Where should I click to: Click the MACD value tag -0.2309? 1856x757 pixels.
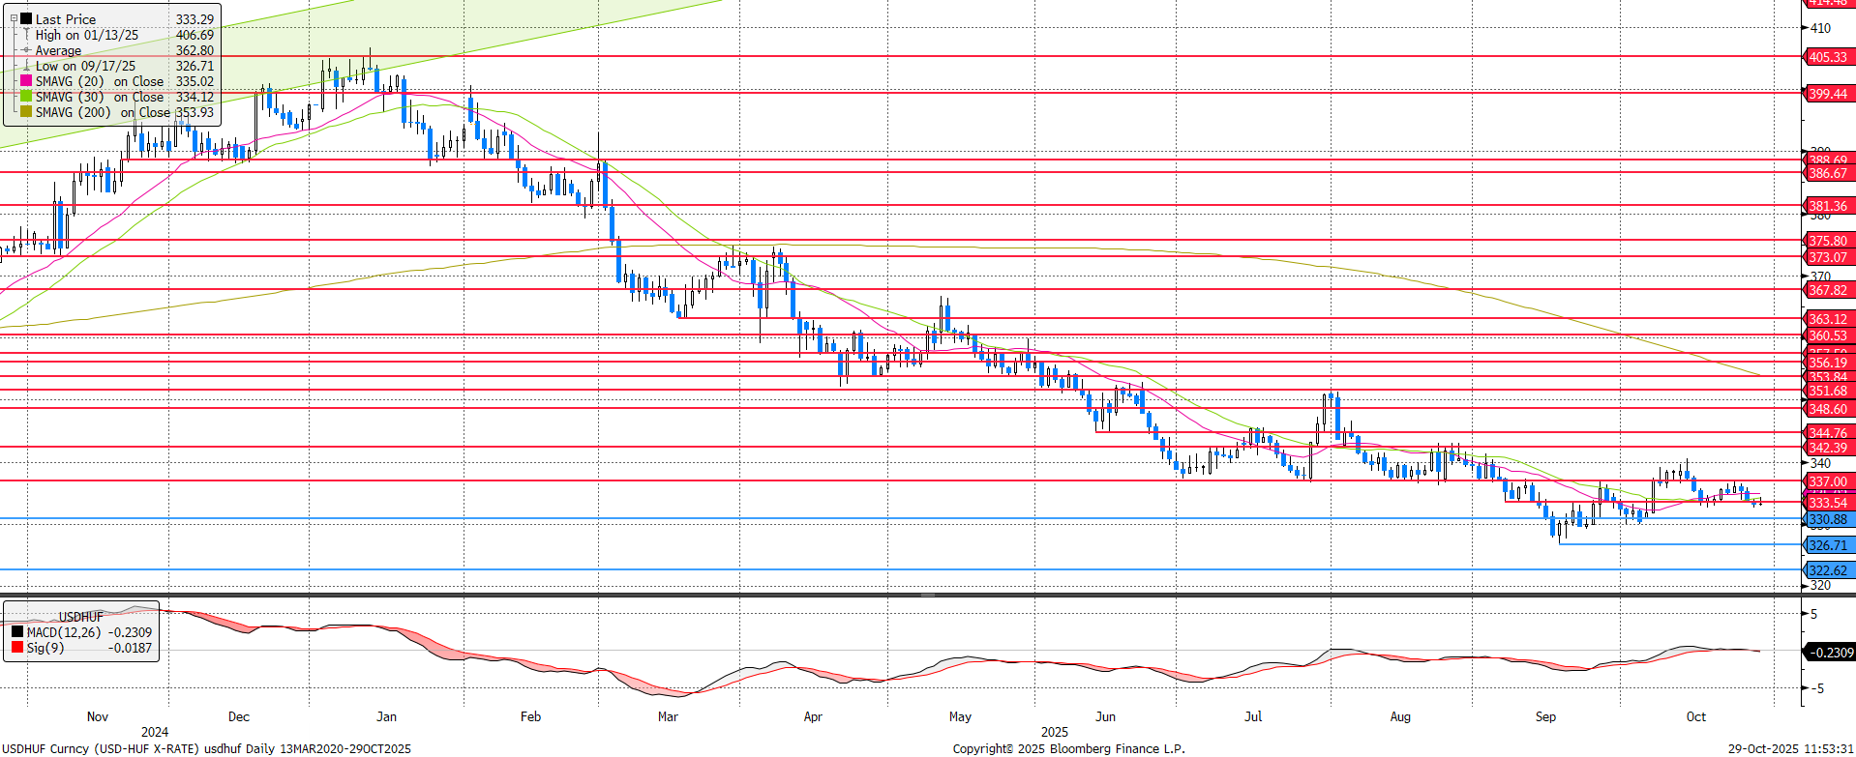[x=1829, y=653]
